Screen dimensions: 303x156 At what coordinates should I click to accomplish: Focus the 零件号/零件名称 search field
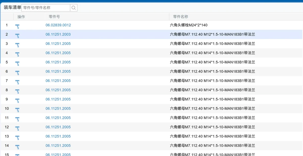click(46, 8)
